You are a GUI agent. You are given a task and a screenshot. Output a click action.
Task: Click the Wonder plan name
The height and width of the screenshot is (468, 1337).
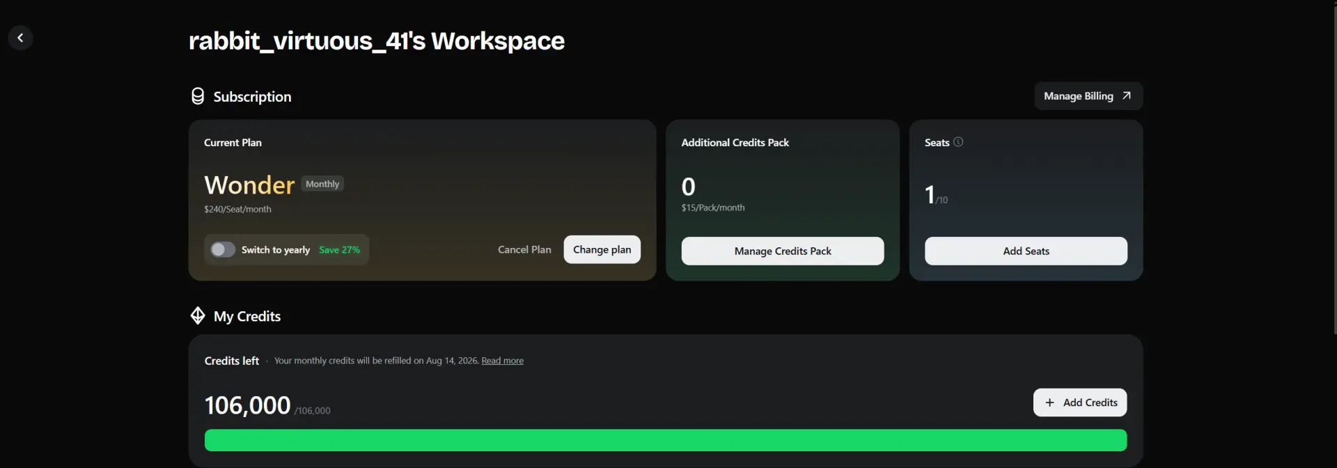pos(249,185)
